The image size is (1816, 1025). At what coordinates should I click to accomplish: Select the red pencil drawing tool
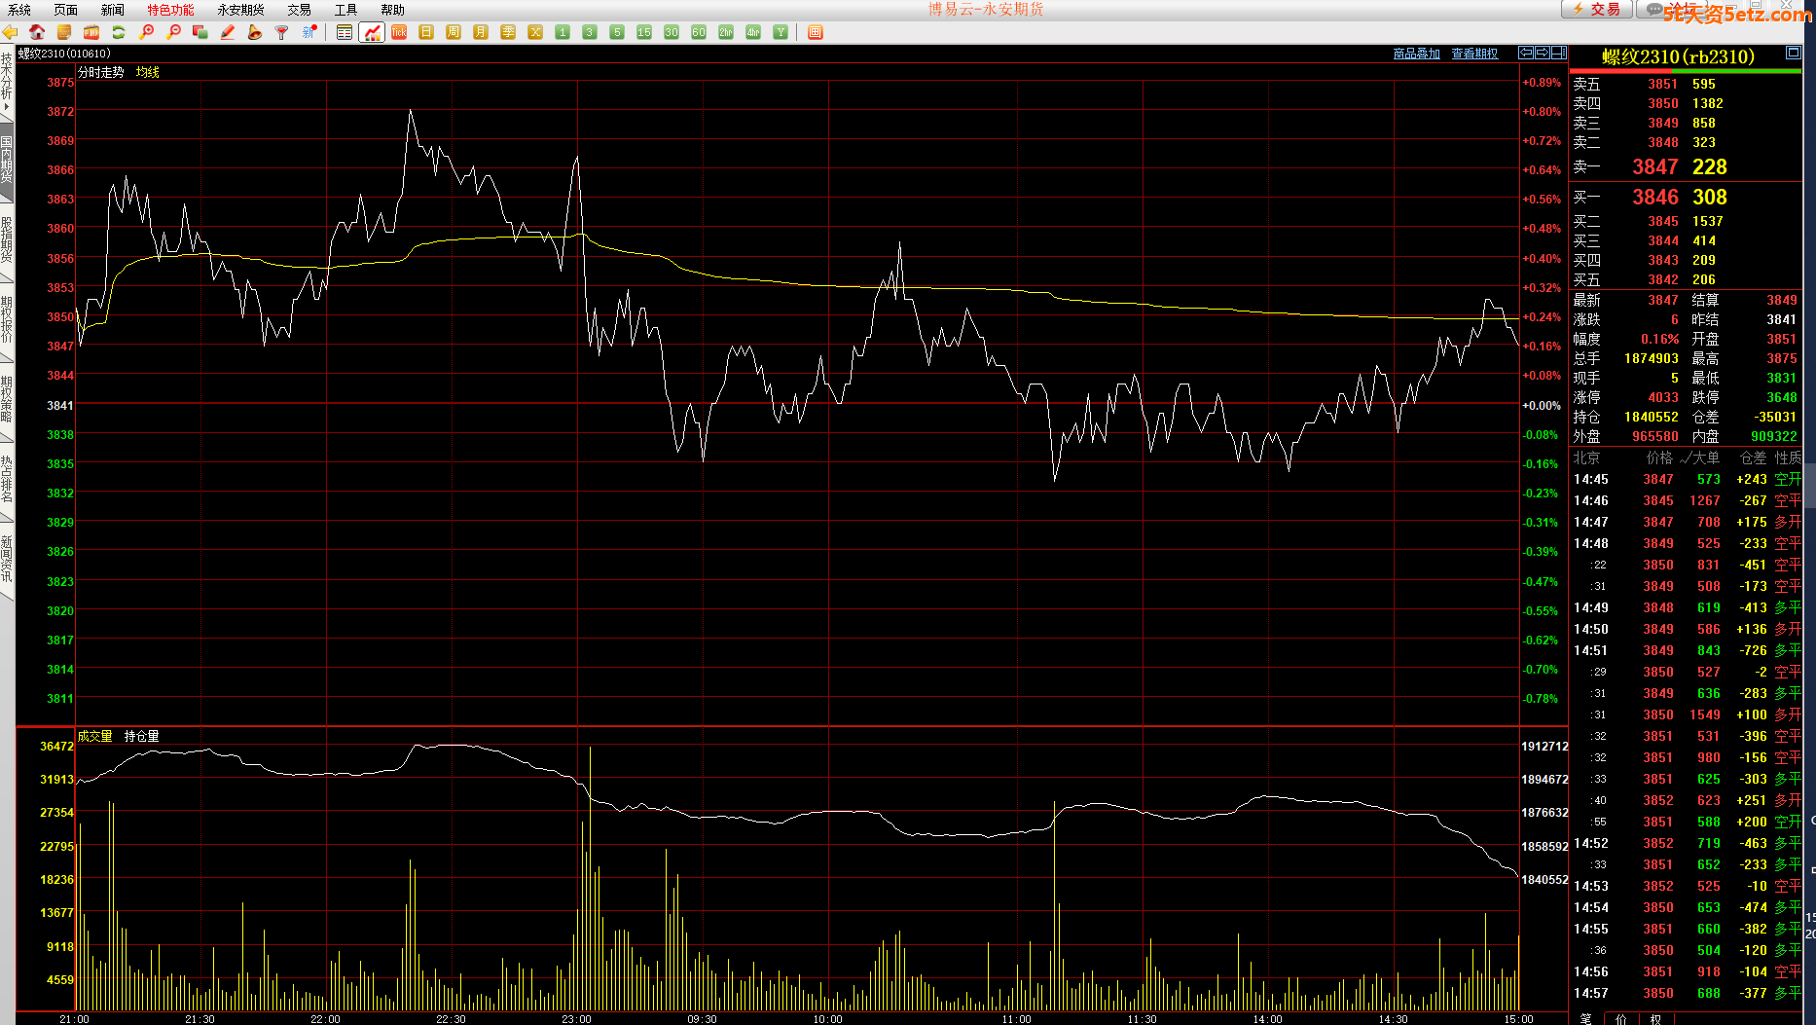228,32
